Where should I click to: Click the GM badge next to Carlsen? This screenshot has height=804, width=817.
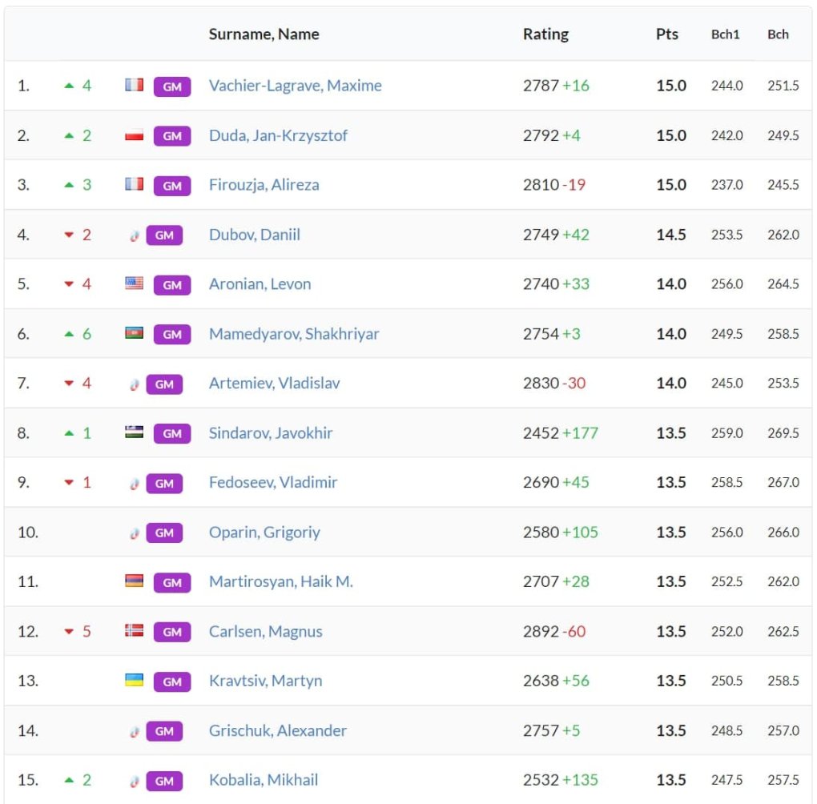(x=172, y=632)
